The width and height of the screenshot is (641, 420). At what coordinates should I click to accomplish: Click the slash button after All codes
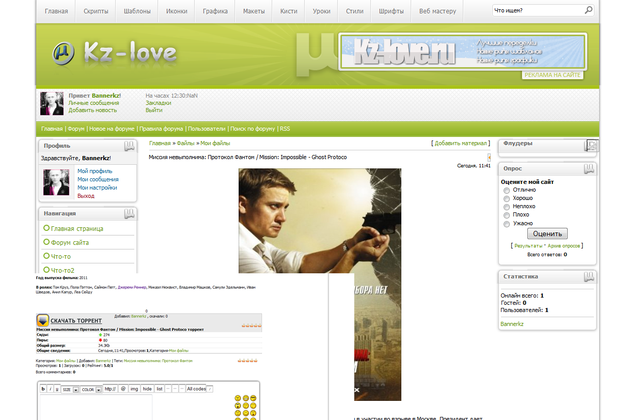pos(210,389)
